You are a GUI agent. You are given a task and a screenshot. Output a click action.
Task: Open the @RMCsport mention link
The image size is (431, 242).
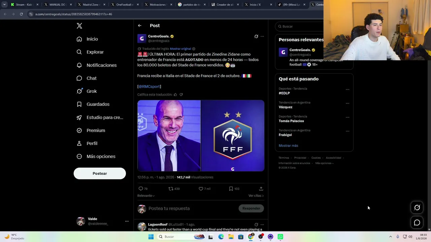[x=149, y=86]
